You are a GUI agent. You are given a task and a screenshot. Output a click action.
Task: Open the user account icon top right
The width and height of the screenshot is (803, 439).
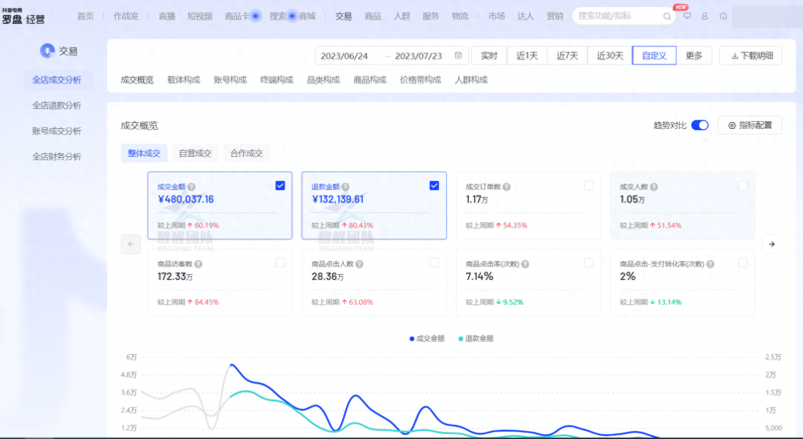click(704, 16)
